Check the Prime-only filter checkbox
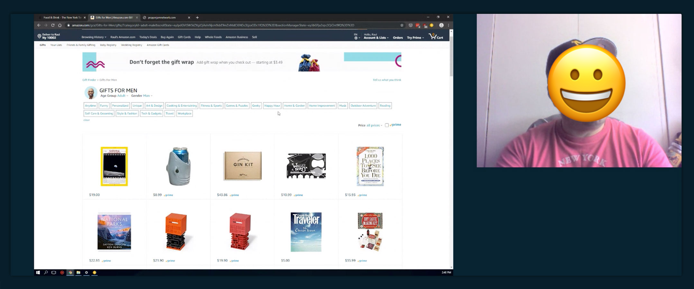 (387, 125)
